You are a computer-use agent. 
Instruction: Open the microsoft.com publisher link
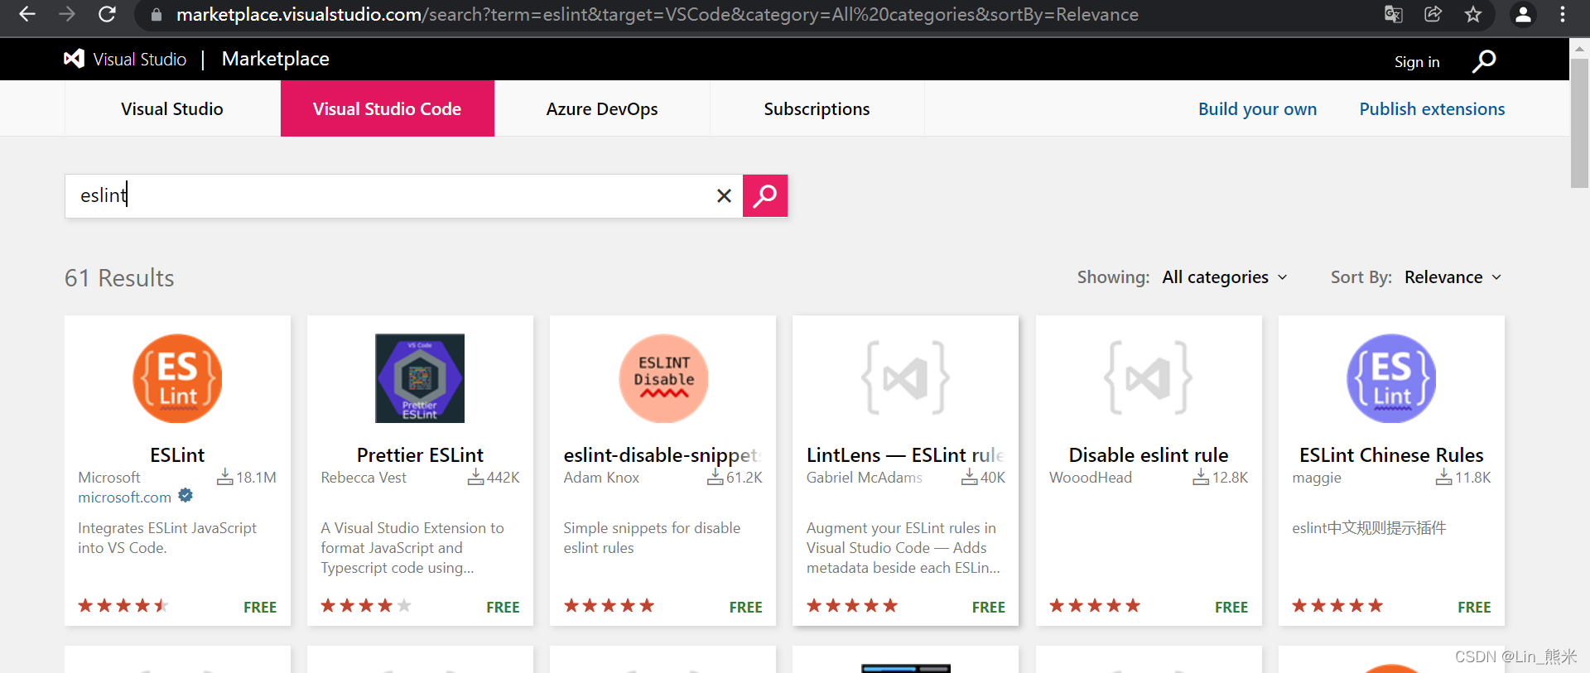coord(124,497)
